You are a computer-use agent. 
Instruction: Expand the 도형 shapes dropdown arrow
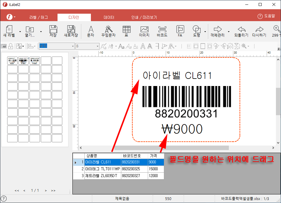(x=205, y=32)
